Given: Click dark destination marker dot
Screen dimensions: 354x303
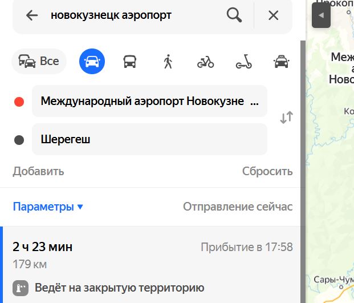Looking at the screenshot, I should 19,140.
